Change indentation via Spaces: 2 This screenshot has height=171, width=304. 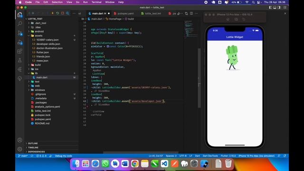(171, 156)
